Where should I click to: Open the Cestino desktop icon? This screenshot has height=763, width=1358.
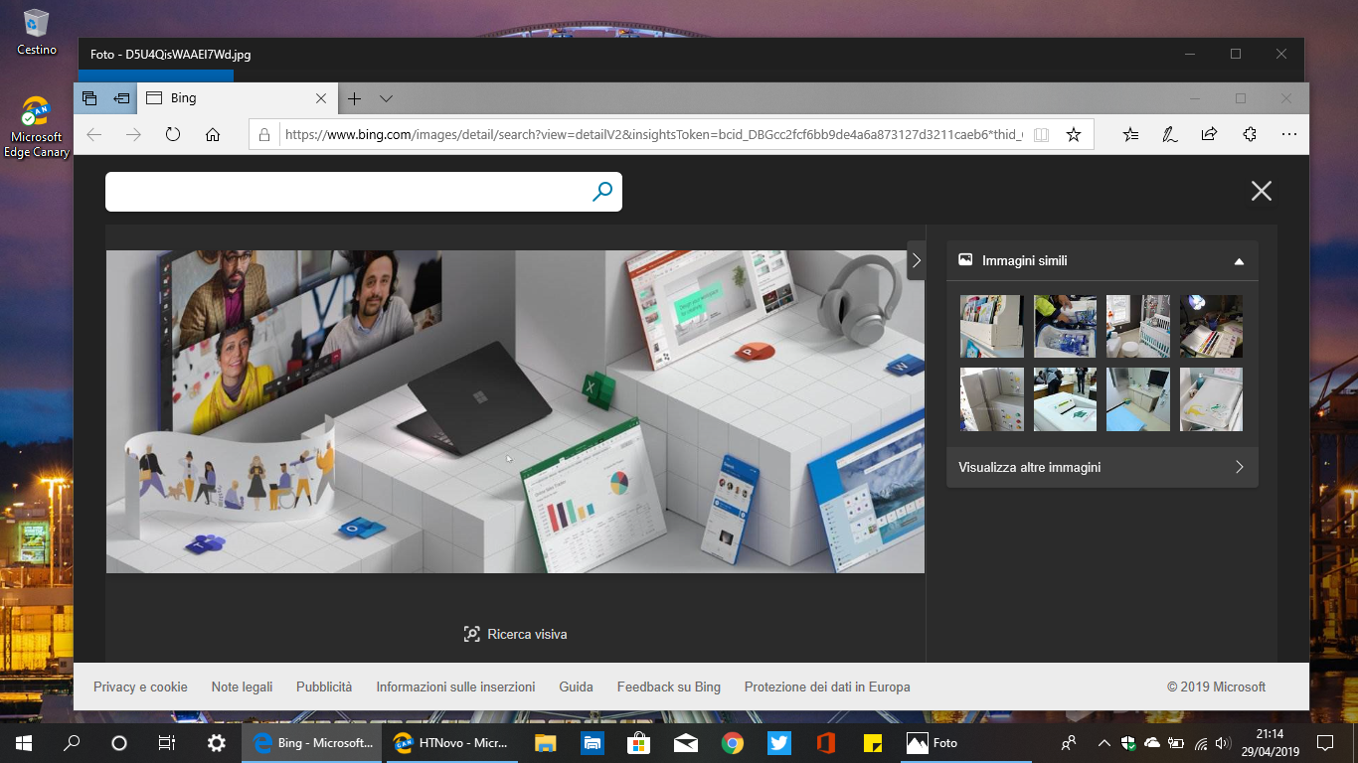click(x=37, y=31)
